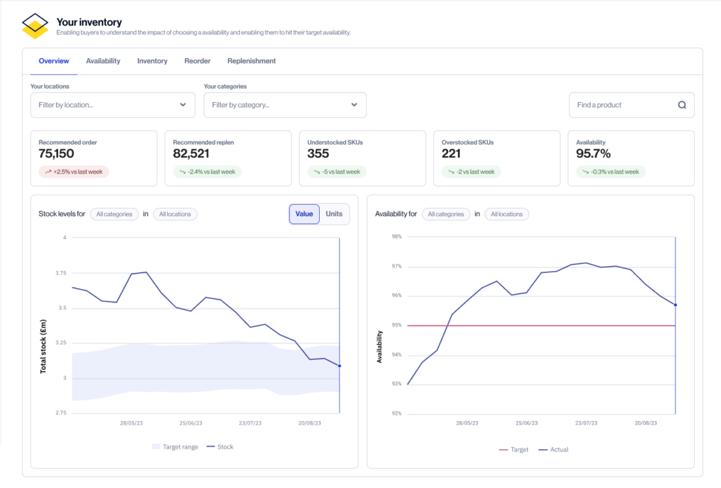Click the Target range legend swatch

point(156,447)
